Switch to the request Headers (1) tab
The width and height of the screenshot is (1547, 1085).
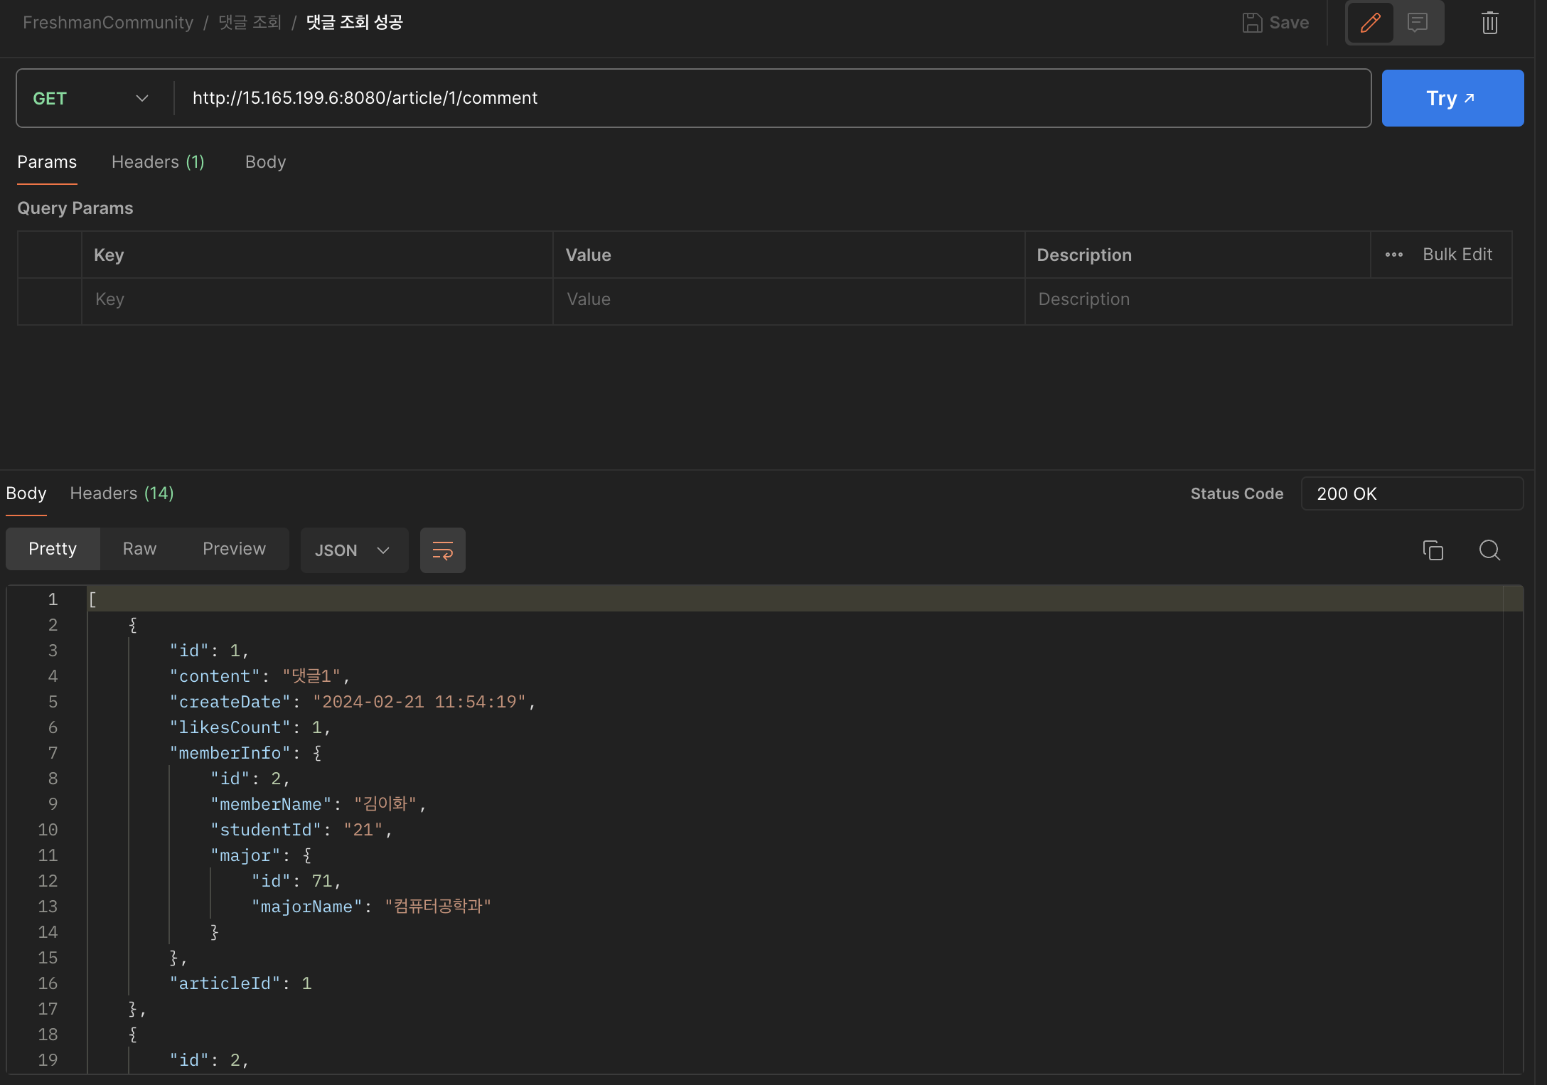point(158,162)
